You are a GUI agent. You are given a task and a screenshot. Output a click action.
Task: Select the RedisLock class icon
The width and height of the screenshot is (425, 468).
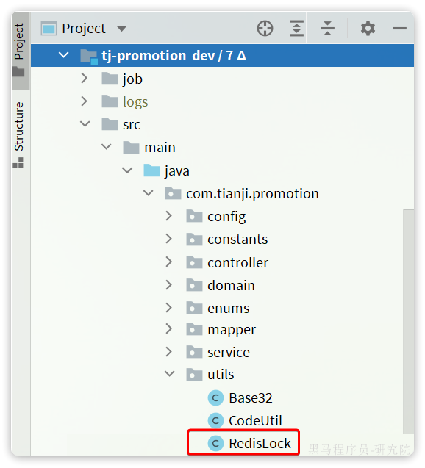point(215,444)
